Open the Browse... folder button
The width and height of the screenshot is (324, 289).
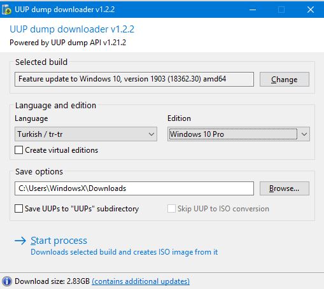(x=285, y=188)
